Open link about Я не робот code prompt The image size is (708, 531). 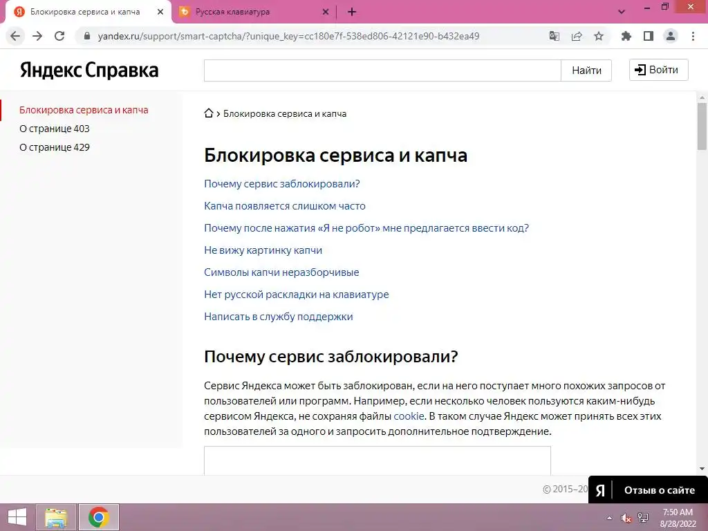tap(366, 228)
